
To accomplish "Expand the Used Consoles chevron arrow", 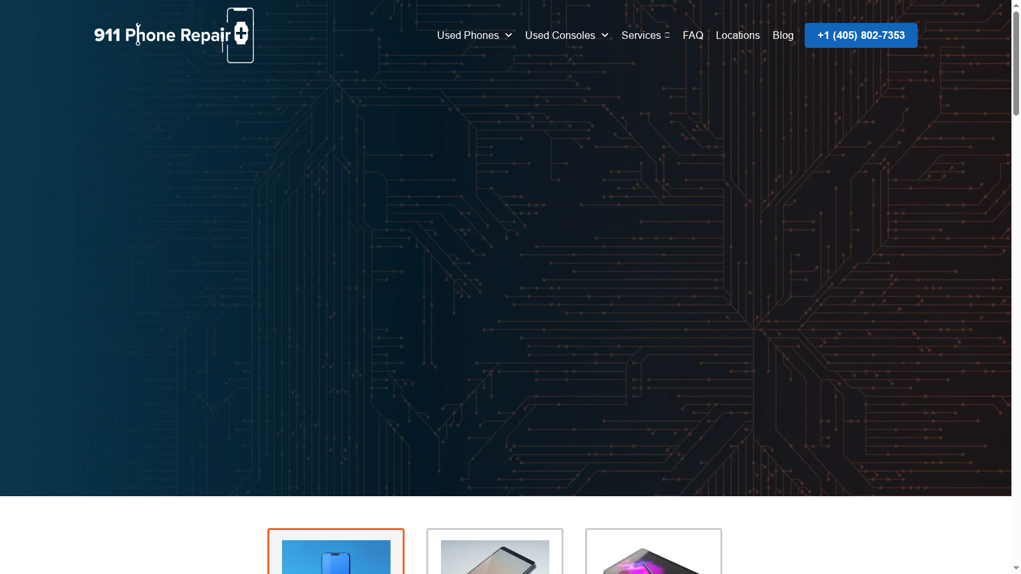I will click(605, 36).
